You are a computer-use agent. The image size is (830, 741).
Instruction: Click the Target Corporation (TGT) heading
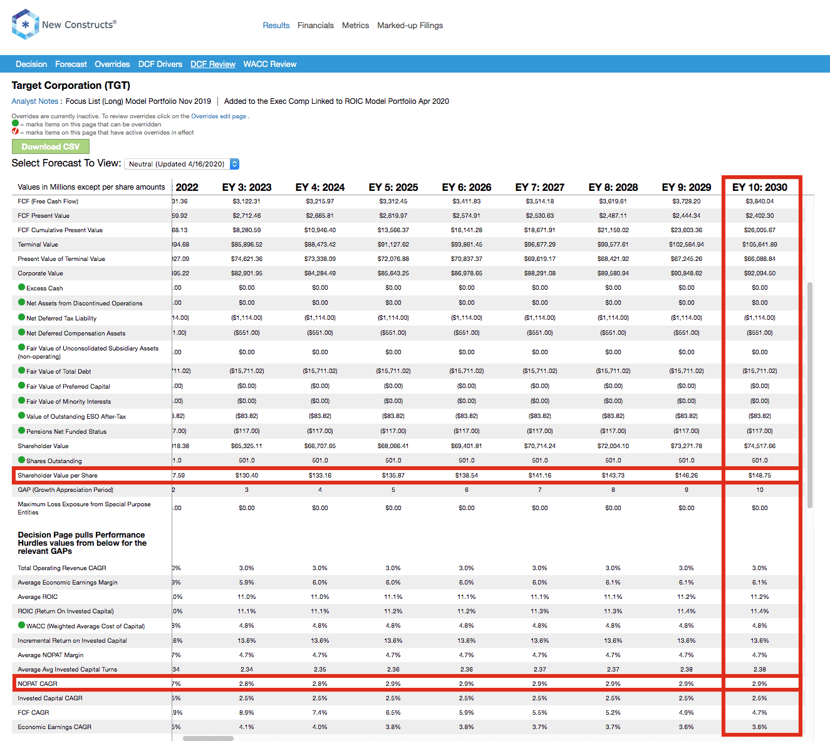pyautogui.click(x=71, y=86)
